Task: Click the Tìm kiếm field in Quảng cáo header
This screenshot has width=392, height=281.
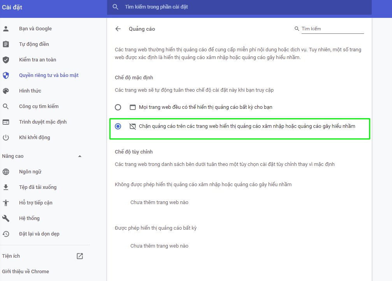Action: (x=332, y=29)
